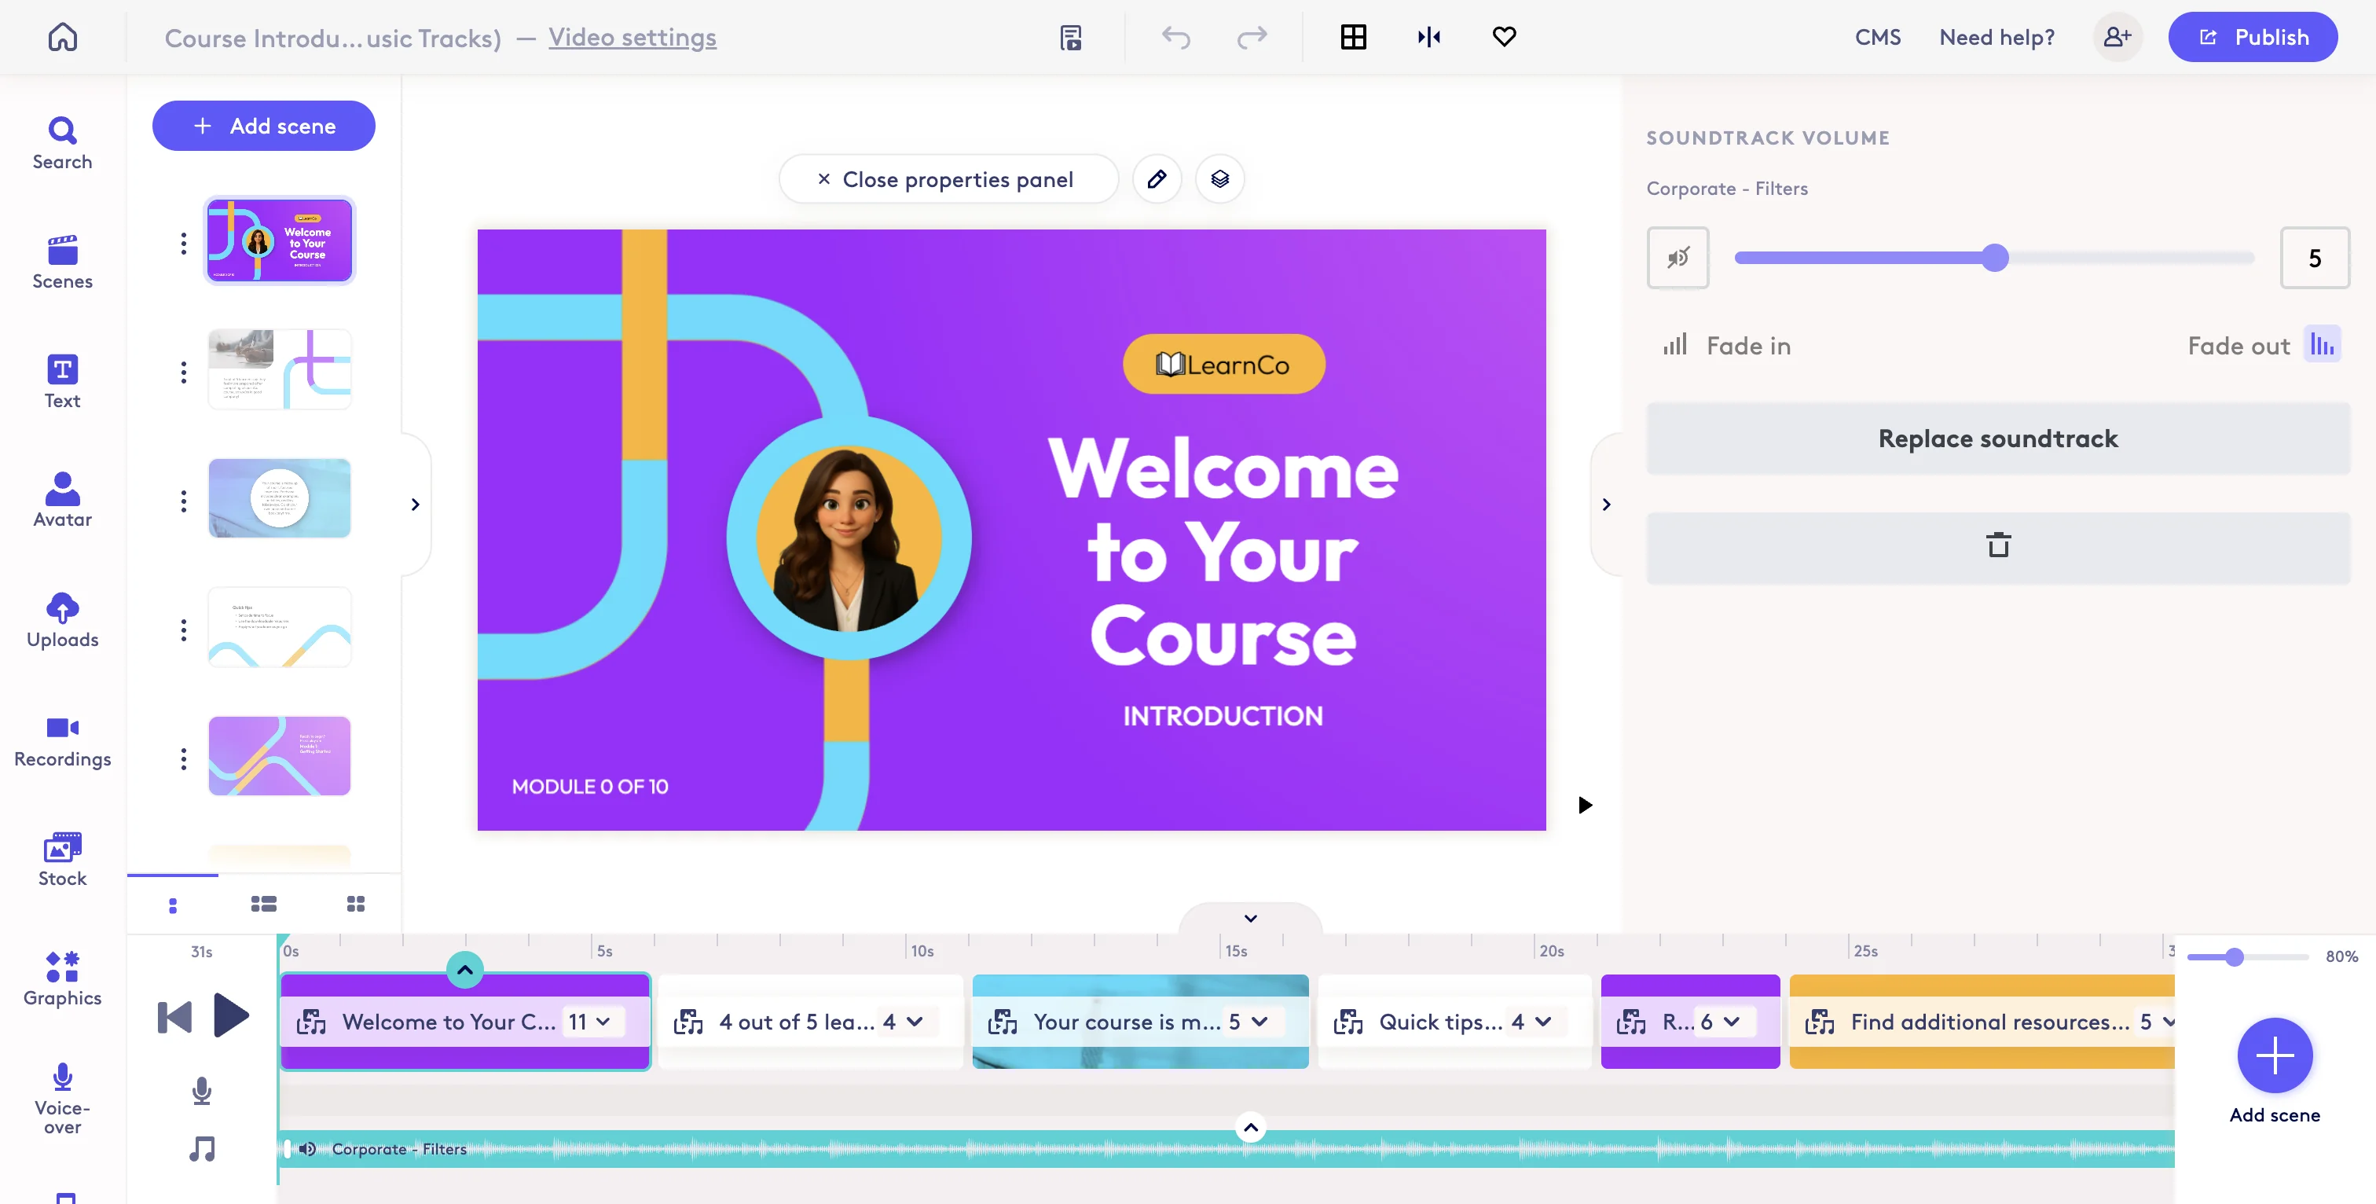Click the split scene icon in toolbar

1428,37
